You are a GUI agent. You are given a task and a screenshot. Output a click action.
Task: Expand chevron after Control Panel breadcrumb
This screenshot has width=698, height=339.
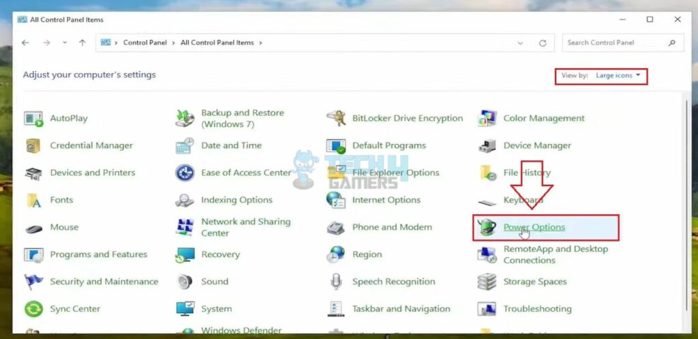click(x=173, y=43)
